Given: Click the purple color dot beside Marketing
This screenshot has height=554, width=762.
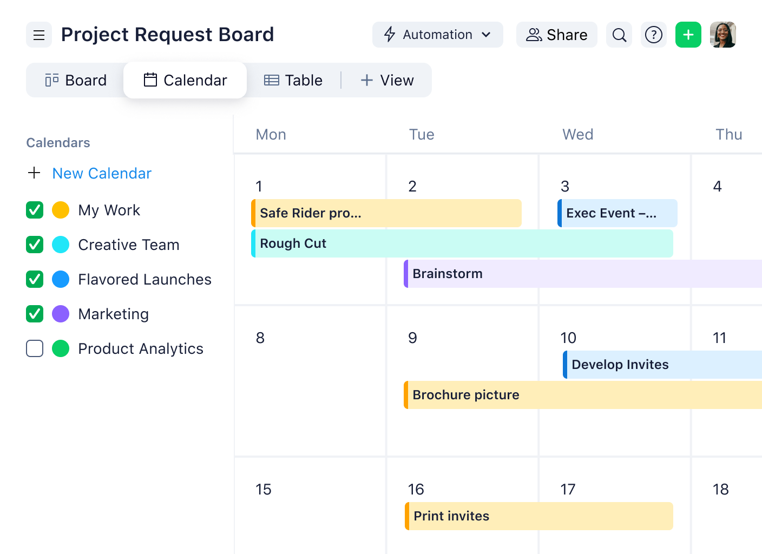Looking at the screenshot, I should pyautogui.click(x=61, y=314).
